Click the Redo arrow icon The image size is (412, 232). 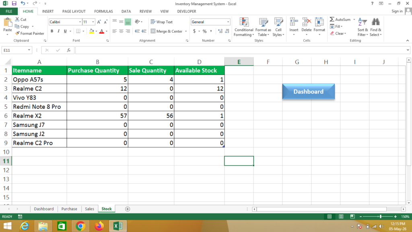click(x=35, y=3)
